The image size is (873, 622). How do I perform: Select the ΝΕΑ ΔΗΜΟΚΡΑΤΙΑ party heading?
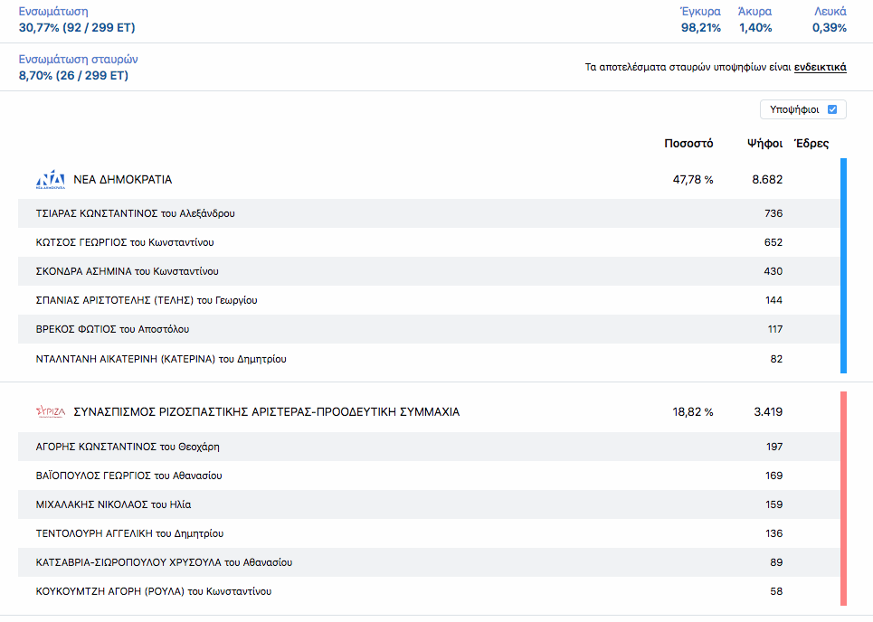(122, 180)
